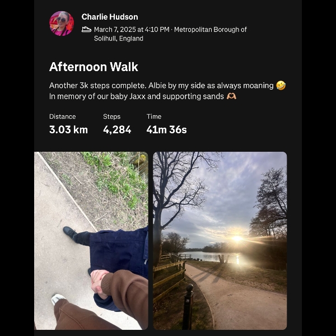Click the Steps label

111,116
